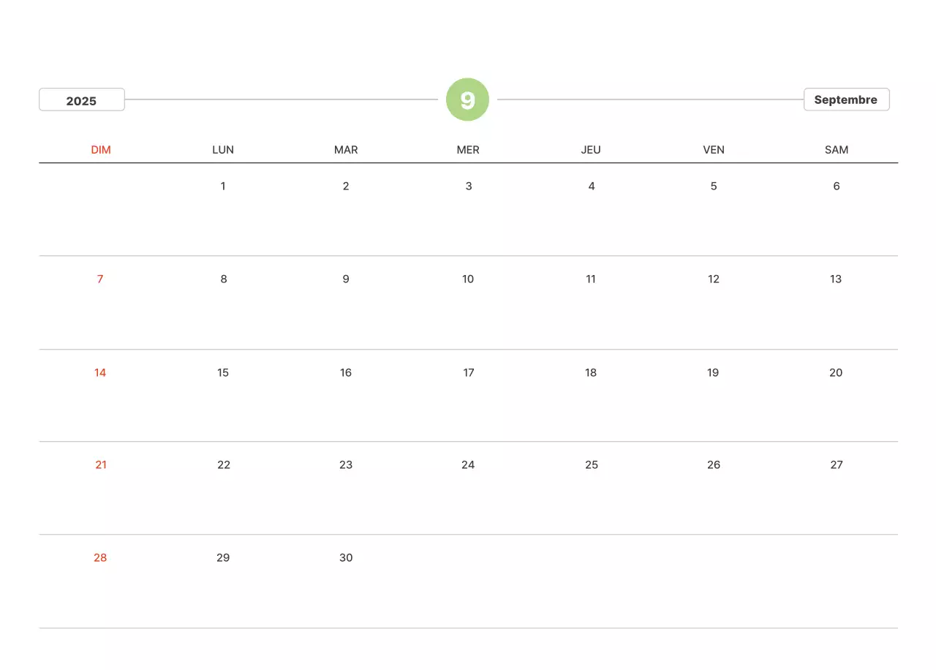Select Monday, September 1
Screen dimensions: 936x670
click(x=223, y=186)
